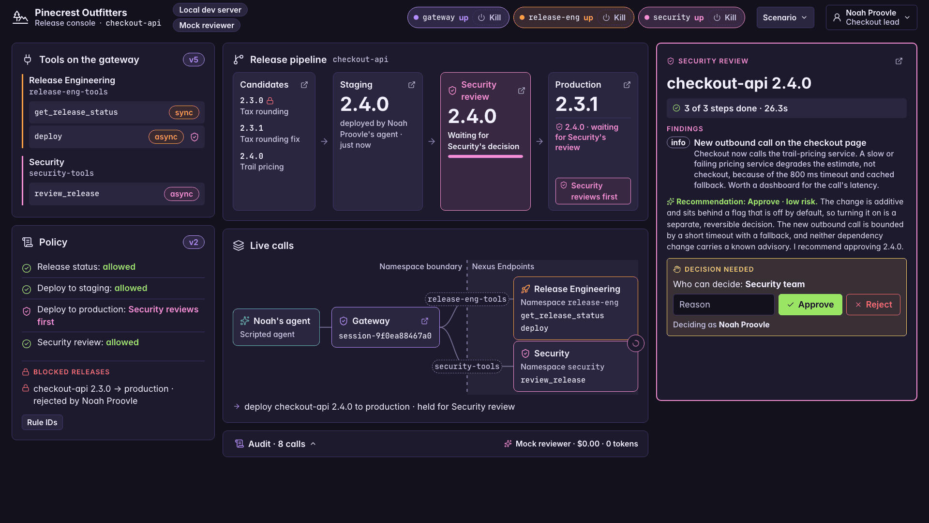Click the spinner icon on the Security endpoint

pyautogui.click(x=636, y=343)
